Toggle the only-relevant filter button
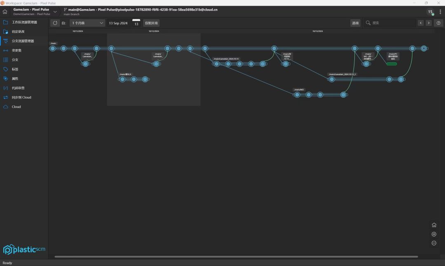The width and height of the screenshot is (445, 266). click(x=151, y=23)
